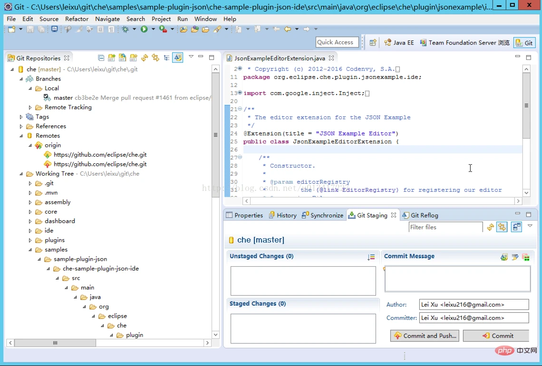Open the Refactor menu

click(x=77, y=19)
